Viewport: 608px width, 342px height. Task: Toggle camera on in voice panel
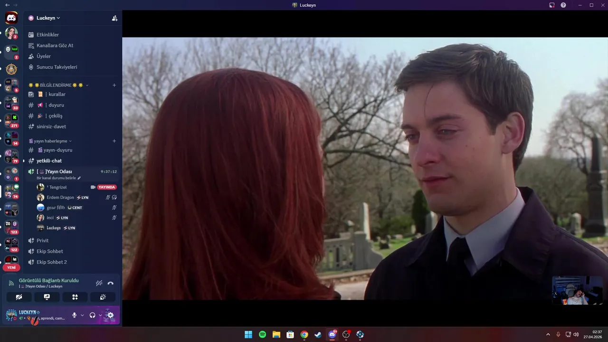click(19, 297)
